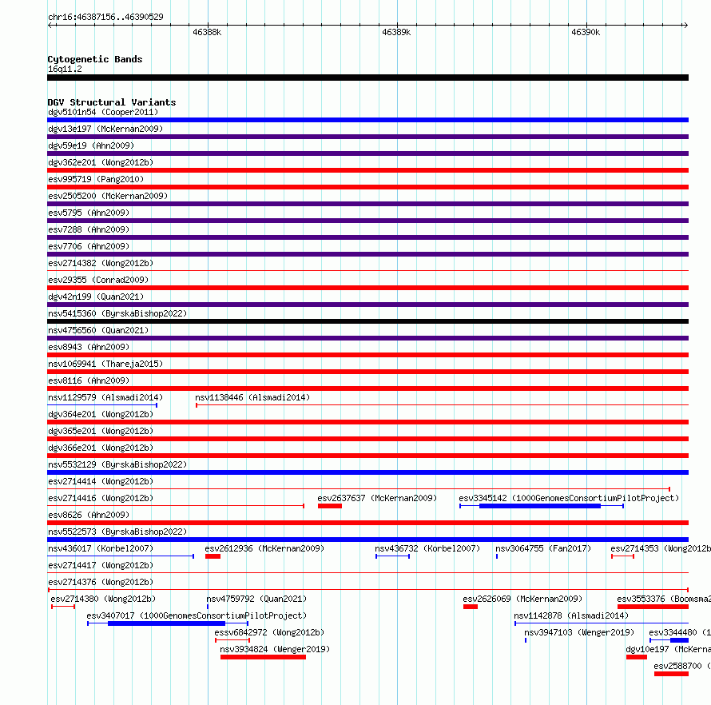This screenshot has width=711, height=705.
Task: Click dgv10e197 variant label
Action: (668, 649)
